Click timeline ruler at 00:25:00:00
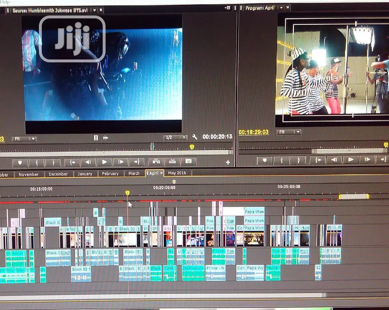 (x=289, y=187)
